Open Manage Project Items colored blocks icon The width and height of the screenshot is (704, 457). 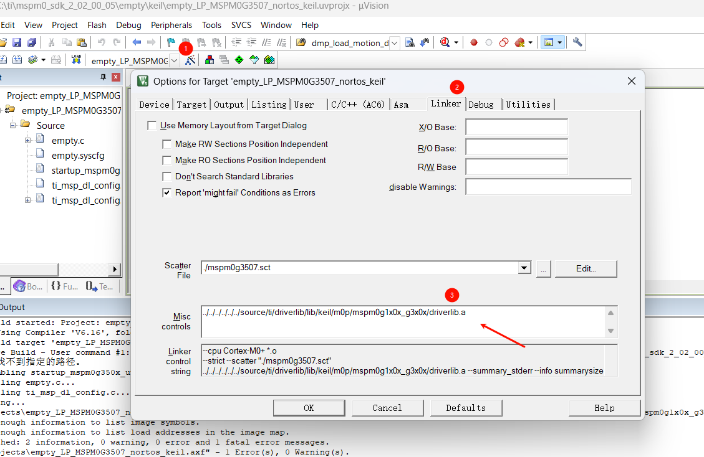(209, 60)
